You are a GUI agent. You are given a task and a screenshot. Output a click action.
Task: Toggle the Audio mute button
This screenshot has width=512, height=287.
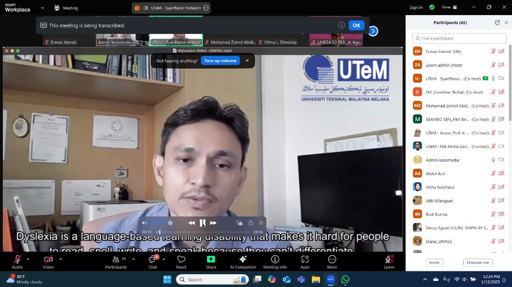pos(17,260)
